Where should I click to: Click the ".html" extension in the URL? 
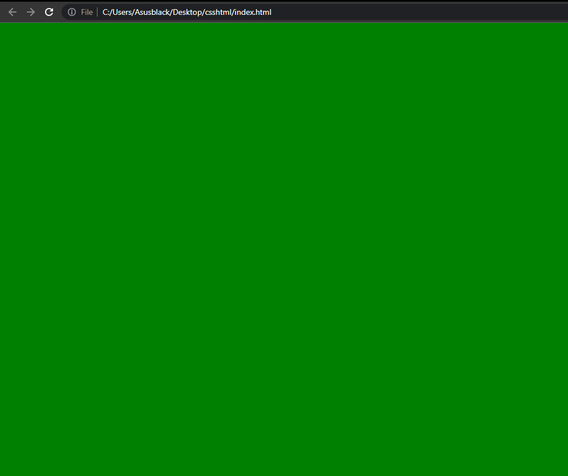click(262, 12)
